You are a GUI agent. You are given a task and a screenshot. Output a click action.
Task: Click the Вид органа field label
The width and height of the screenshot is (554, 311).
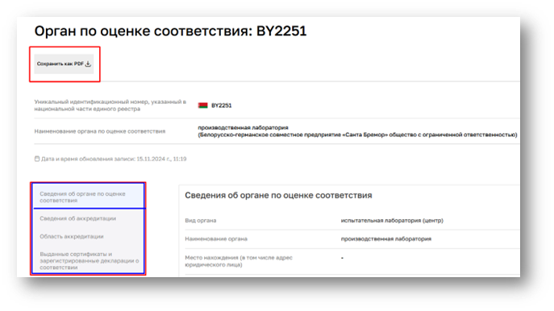[x=200, y=220]
